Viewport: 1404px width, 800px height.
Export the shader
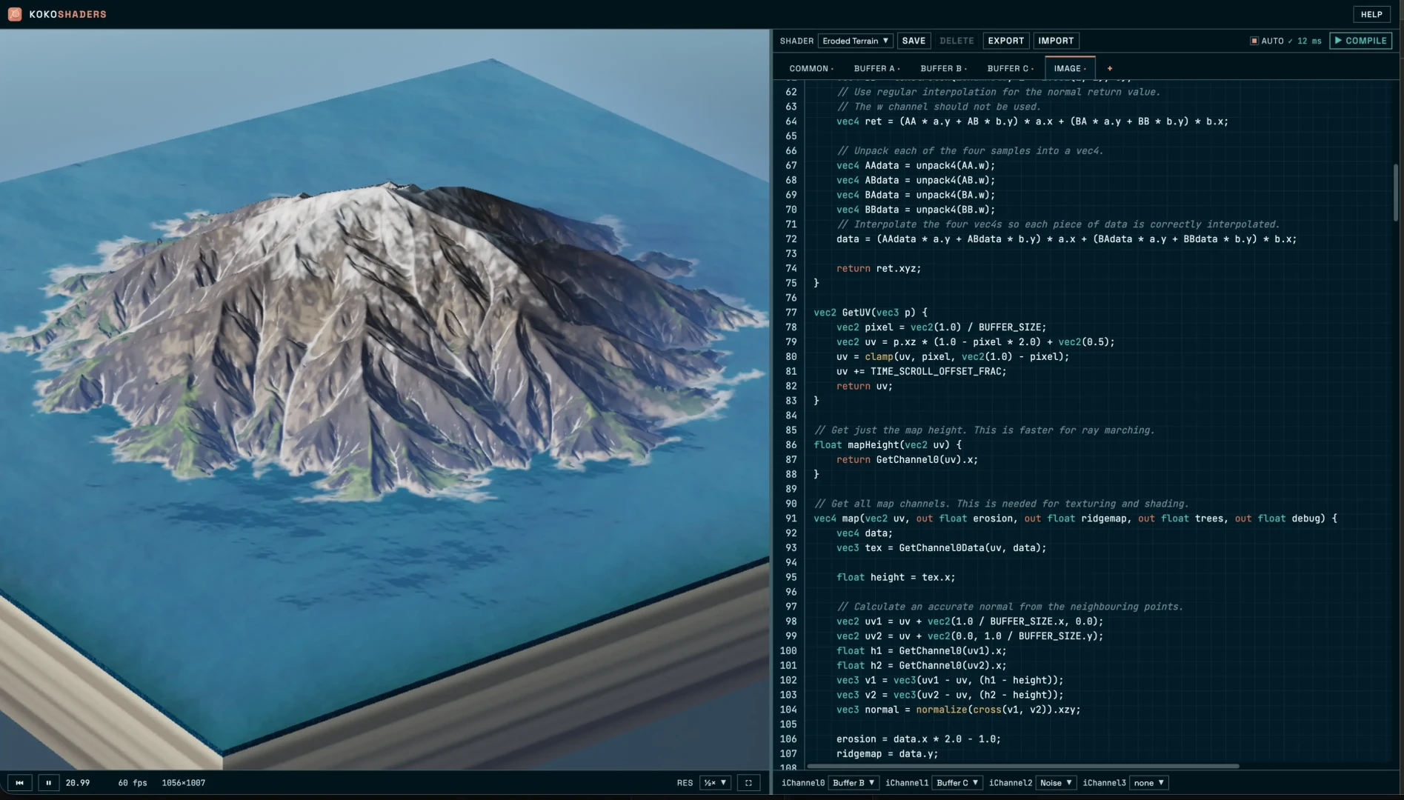pyautogui.click(x=1005, y=41)
